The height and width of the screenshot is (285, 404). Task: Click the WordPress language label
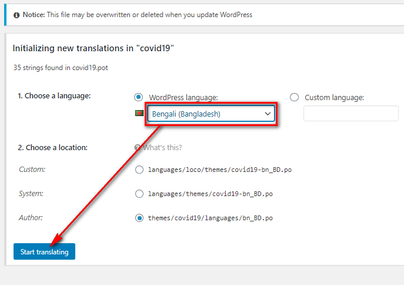[183, 98]
